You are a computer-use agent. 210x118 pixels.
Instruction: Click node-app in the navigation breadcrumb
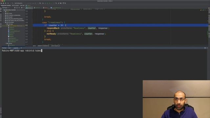click(x=22, y=6)
